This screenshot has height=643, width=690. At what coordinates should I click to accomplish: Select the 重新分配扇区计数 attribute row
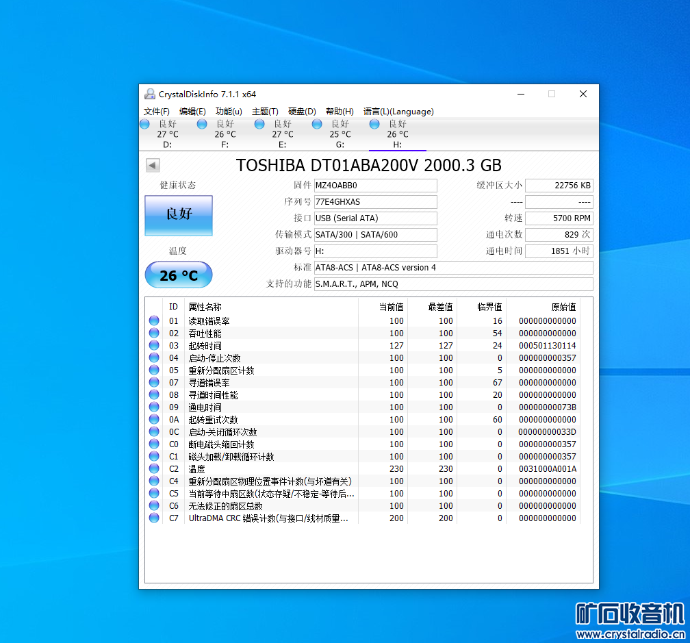click(221, 370)
